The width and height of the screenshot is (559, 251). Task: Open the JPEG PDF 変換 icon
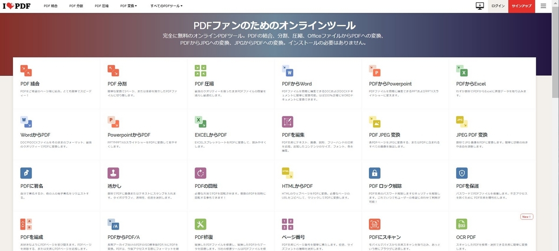tap(462, 122)
